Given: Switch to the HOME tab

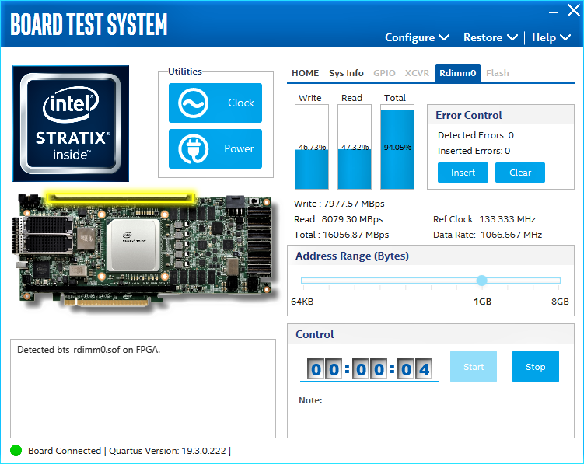Looking at the screenshot, I should [x=305, y=73].
